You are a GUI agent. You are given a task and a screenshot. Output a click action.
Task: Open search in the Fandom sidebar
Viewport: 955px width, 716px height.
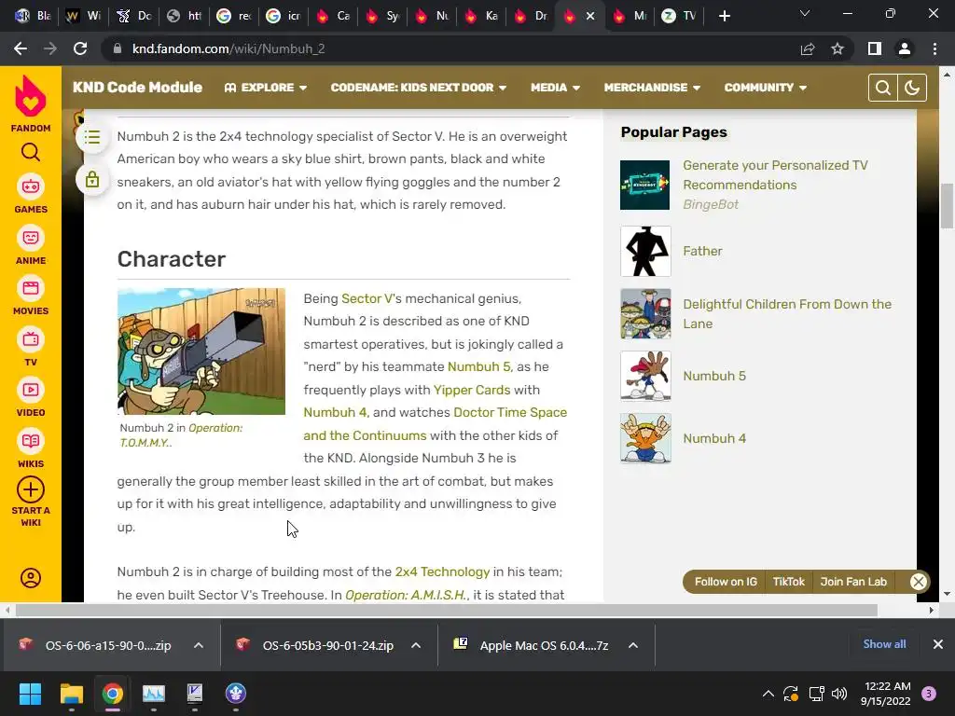[x=31, y=152]
